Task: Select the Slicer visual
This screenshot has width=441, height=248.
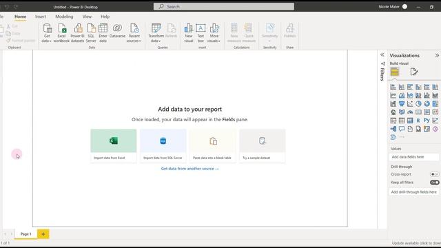Action: 393,121
